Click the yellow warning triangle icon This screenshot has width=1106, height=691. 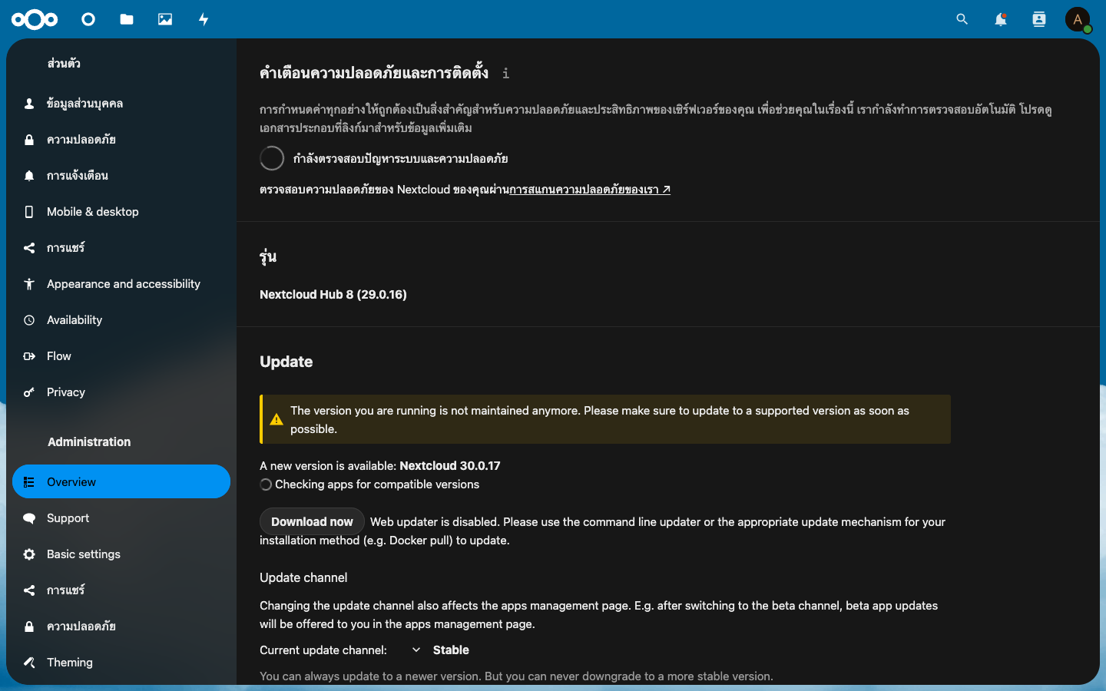pos(276,420)
